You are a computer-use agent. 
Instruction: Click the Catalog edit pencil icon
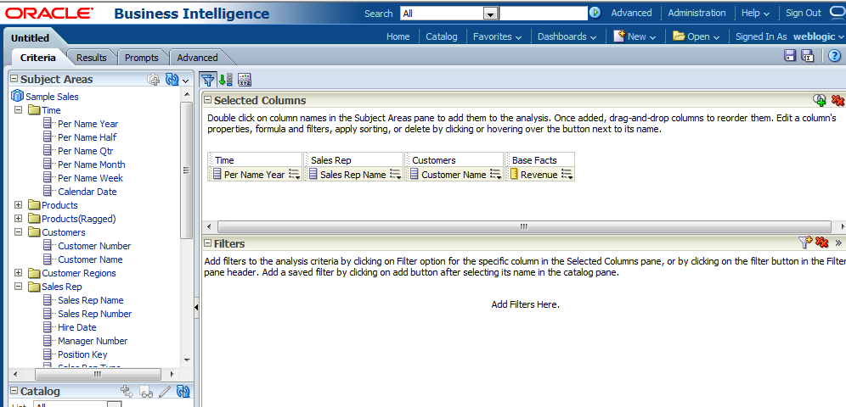tap(165, 392)
